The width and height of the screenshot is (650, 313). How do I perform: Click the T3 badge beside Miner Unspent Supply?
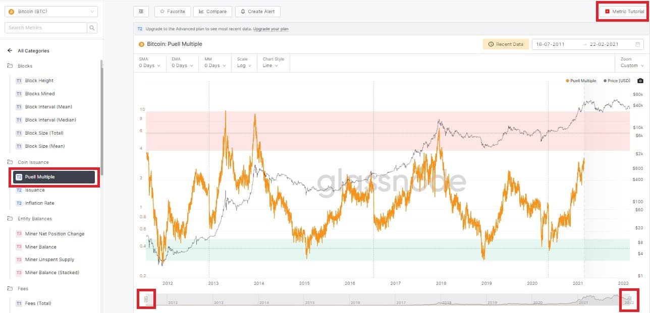[x=19, y=260]
